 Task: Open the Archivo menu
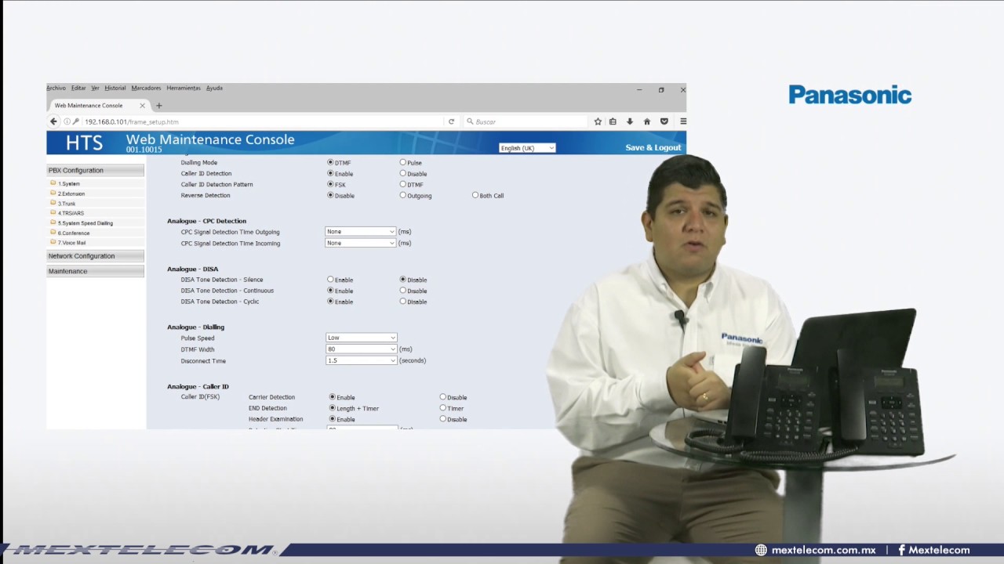click(x=56, y=88)
